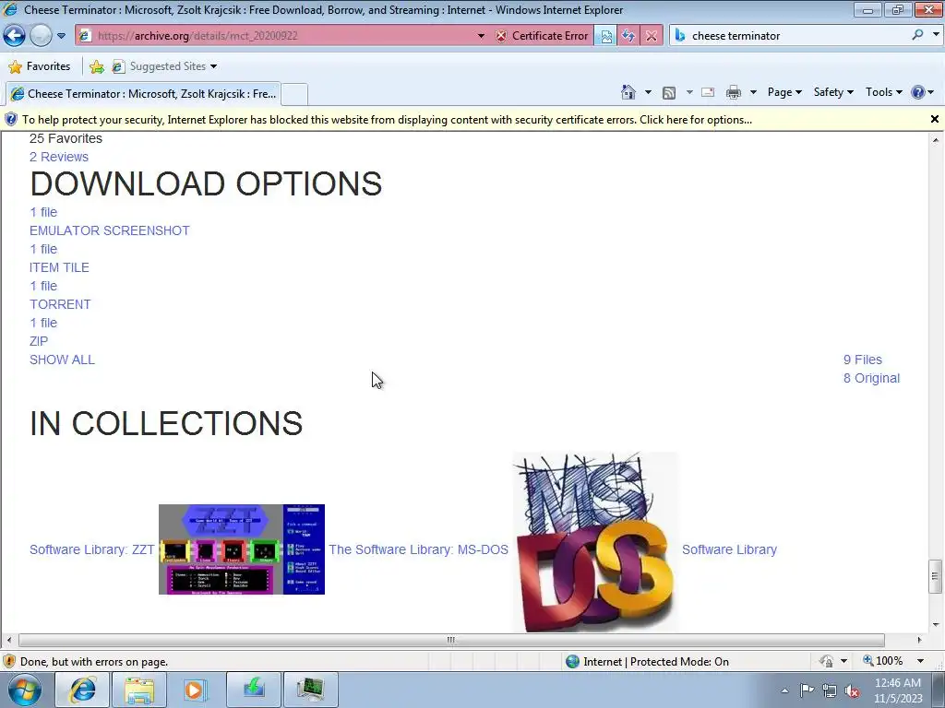The image size is (945, 708).
Task: Open the Safety menu
Action: tap(833, 92)
